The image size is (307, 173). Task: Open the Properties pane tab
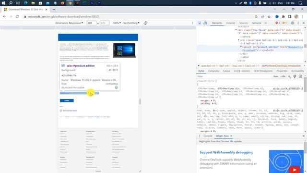coord(282,71)
